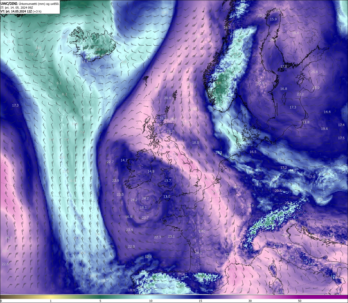Select the 15.9 value in northern Finland

(273, 19)
